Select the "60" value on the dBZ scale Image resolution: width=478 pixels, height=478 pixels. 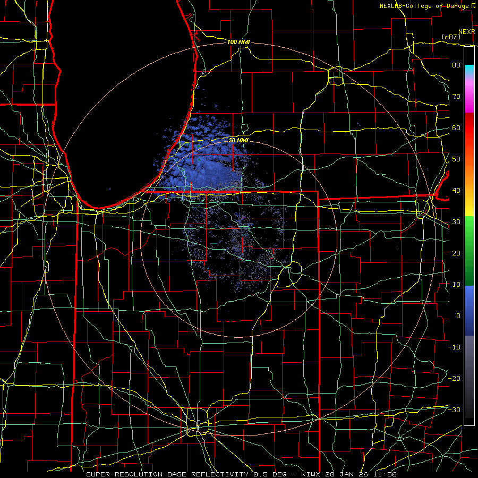456,127
